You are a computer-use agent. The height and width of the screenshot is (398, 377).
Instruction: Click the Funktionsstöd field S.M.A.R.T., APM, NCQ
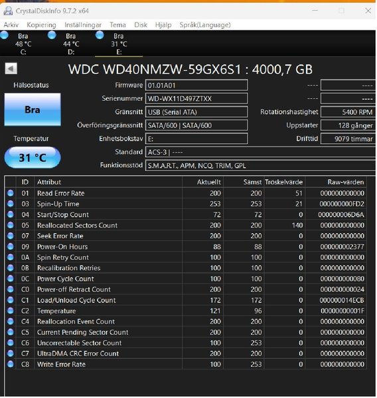260,165
